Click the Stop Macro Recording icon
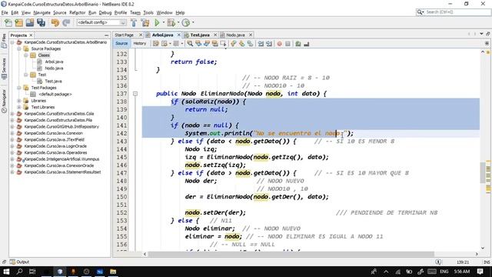 point(288,44)
